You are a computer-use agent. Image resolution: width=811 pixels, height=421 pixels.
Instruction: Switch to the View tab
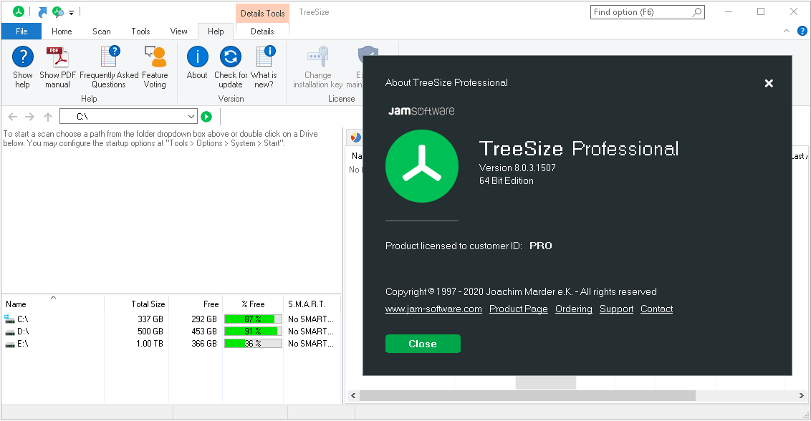click(178, 31)
